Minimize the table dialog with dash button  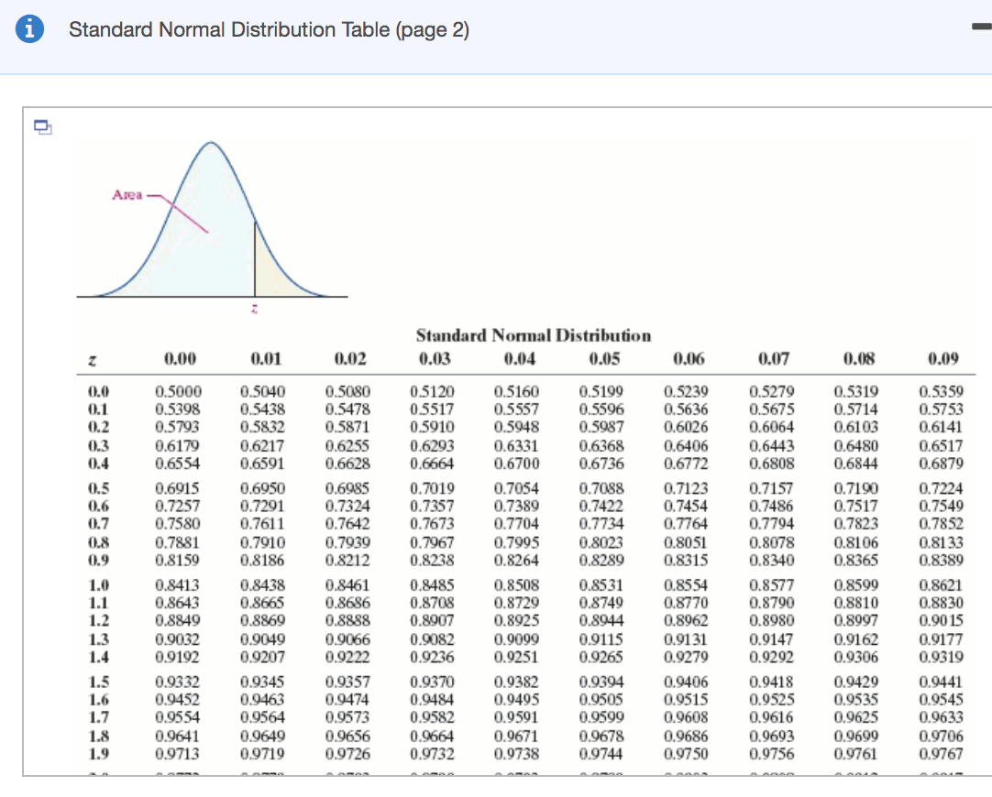pyautogui.click(x=983, y=27)
